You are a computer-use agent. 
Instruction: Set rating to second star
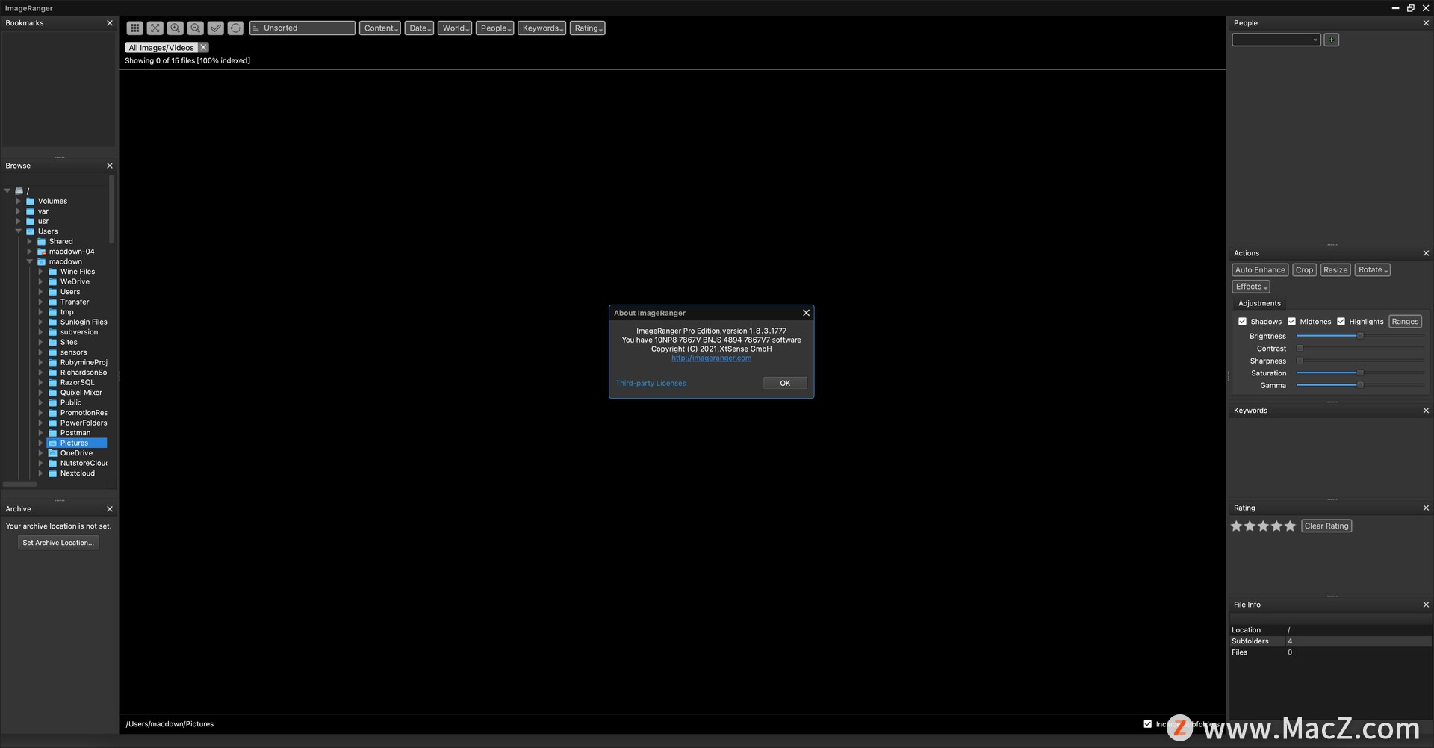(x=1250, y=526)
